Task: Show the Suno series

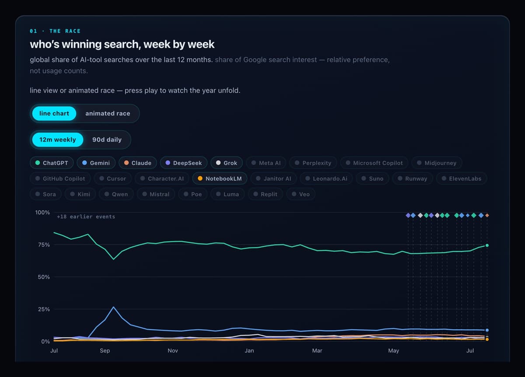Action: [x=373, y=179]
